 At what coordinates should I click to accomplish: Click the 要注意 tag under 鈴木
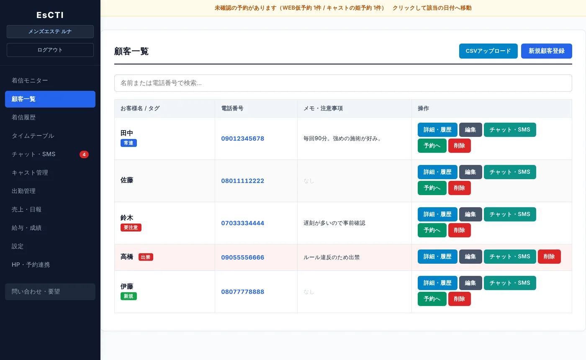click(x=131, y=228)
